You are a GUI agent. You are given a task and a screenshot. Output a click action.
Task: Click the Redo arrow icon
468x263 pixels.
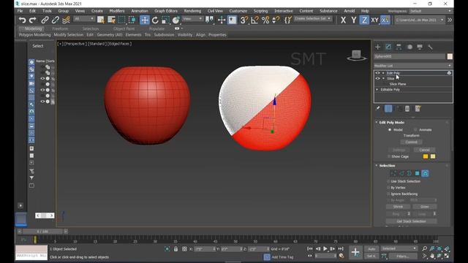point(32,20)
